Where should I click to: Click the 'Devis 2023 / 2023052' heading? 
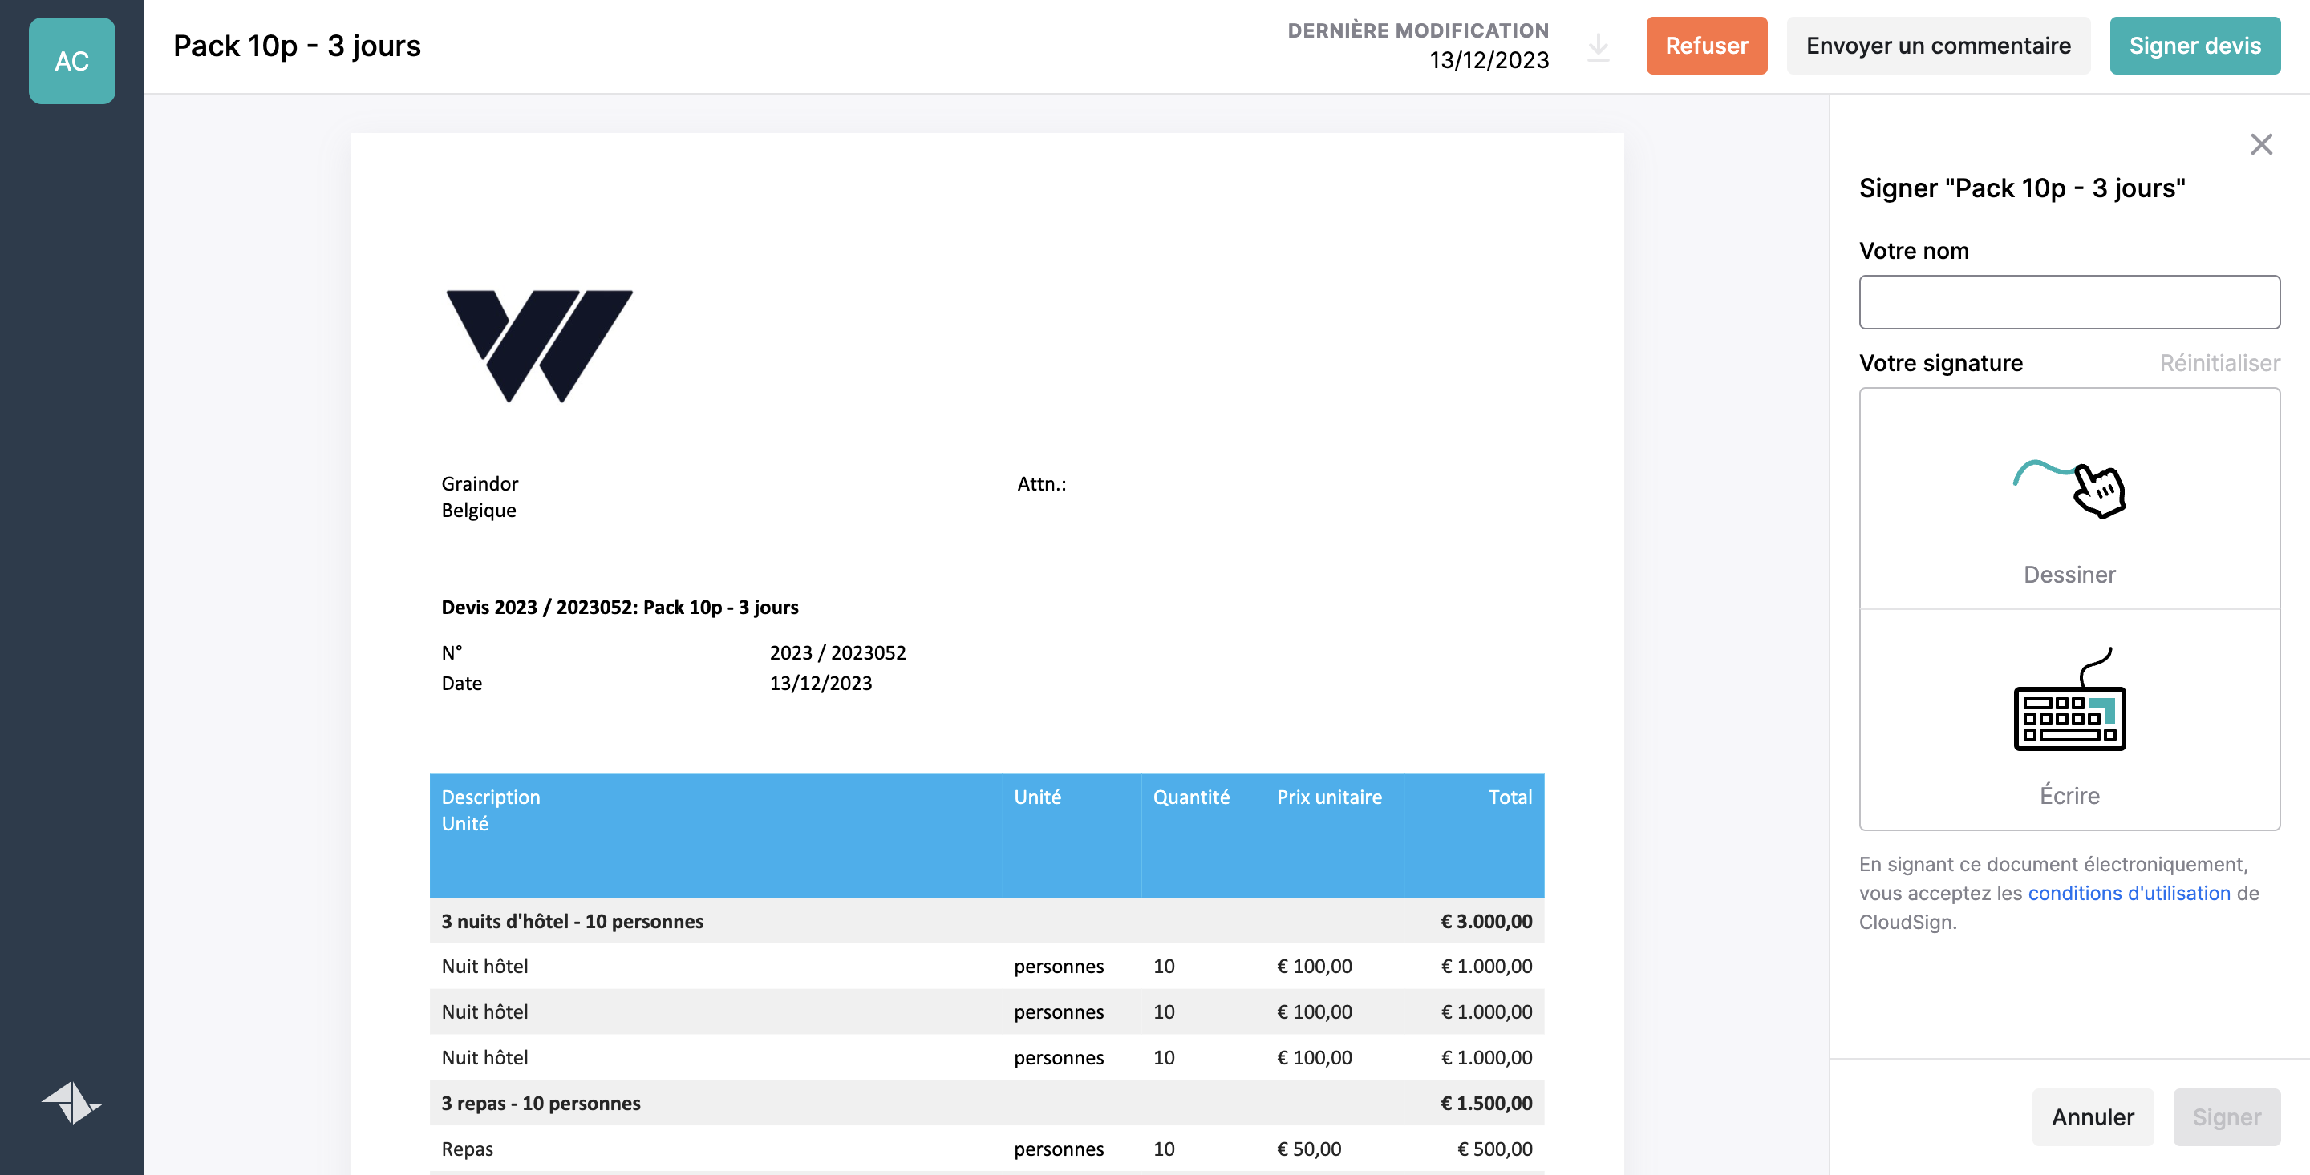620,607
